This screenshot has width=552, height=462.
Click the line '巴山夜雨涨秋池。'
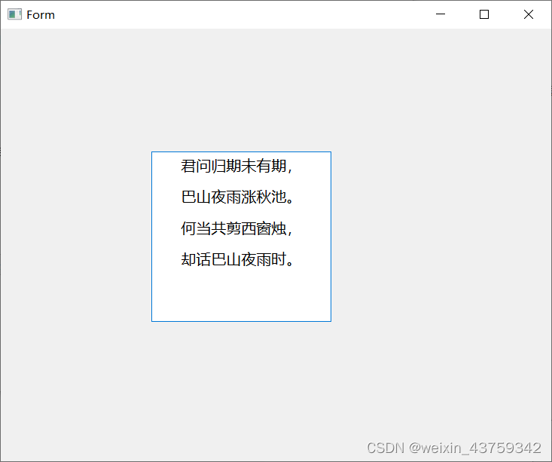[237, 197]
